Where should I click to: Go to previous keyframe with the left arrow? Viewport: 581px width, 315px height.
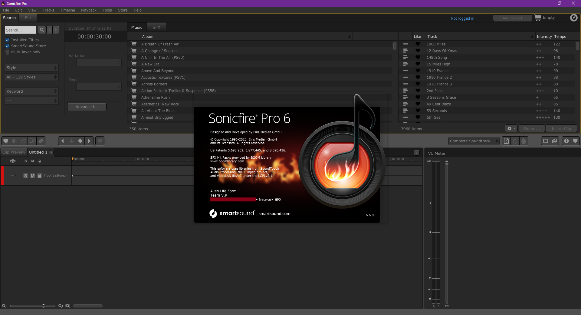coord(62,141)
